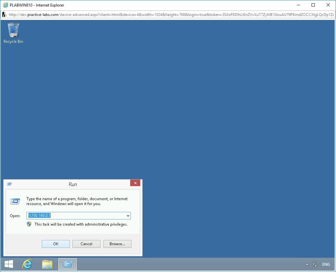Open the Open field history dropdown
The width and height of the screenshot is (336, 272).
[127, 216]
